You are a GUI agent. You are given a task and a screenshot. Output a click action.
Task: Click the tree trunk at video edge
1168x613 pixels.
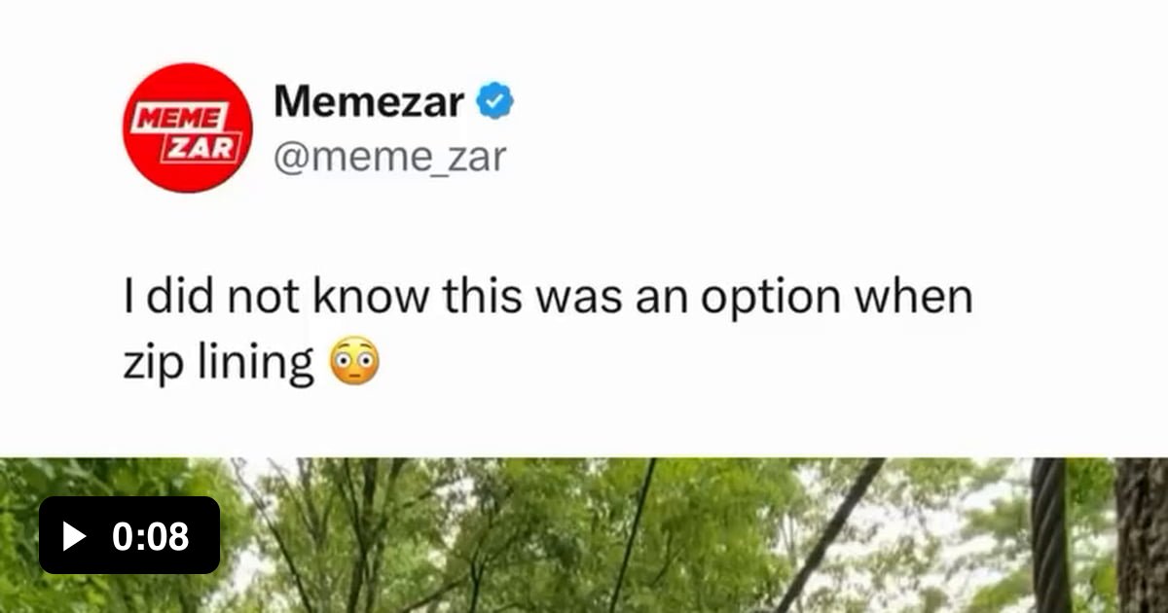click(x=1141, y=535)
